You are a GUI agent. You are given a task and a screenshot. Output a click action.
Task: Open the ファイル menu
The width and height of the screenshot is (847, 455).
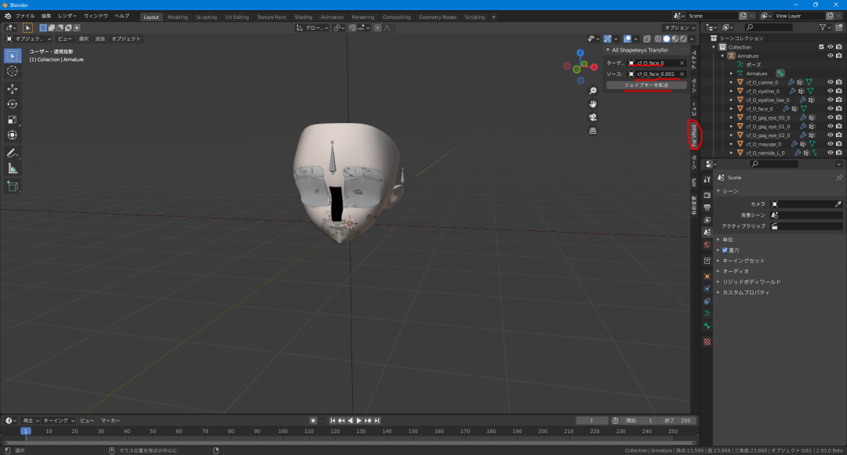tap(25, 16)
